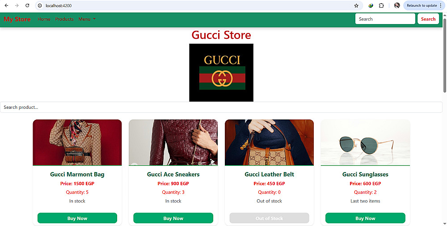Click into the Search product field
This screenshot has height=226, width=447.
tap(221, 107)
